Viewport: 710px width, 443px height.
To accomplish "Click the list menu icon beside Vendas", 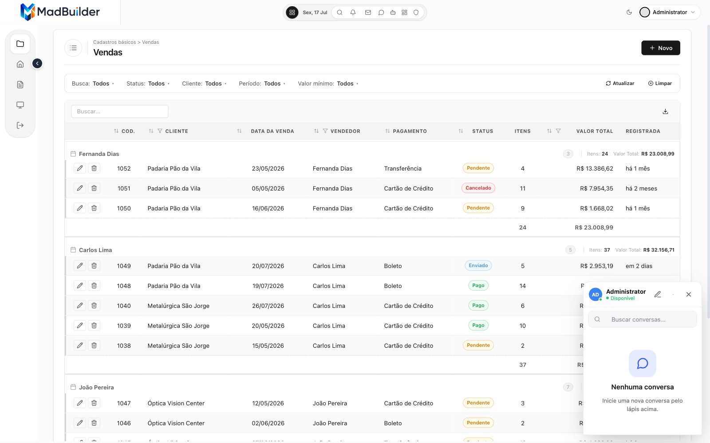I will click(x=73, y=48).
